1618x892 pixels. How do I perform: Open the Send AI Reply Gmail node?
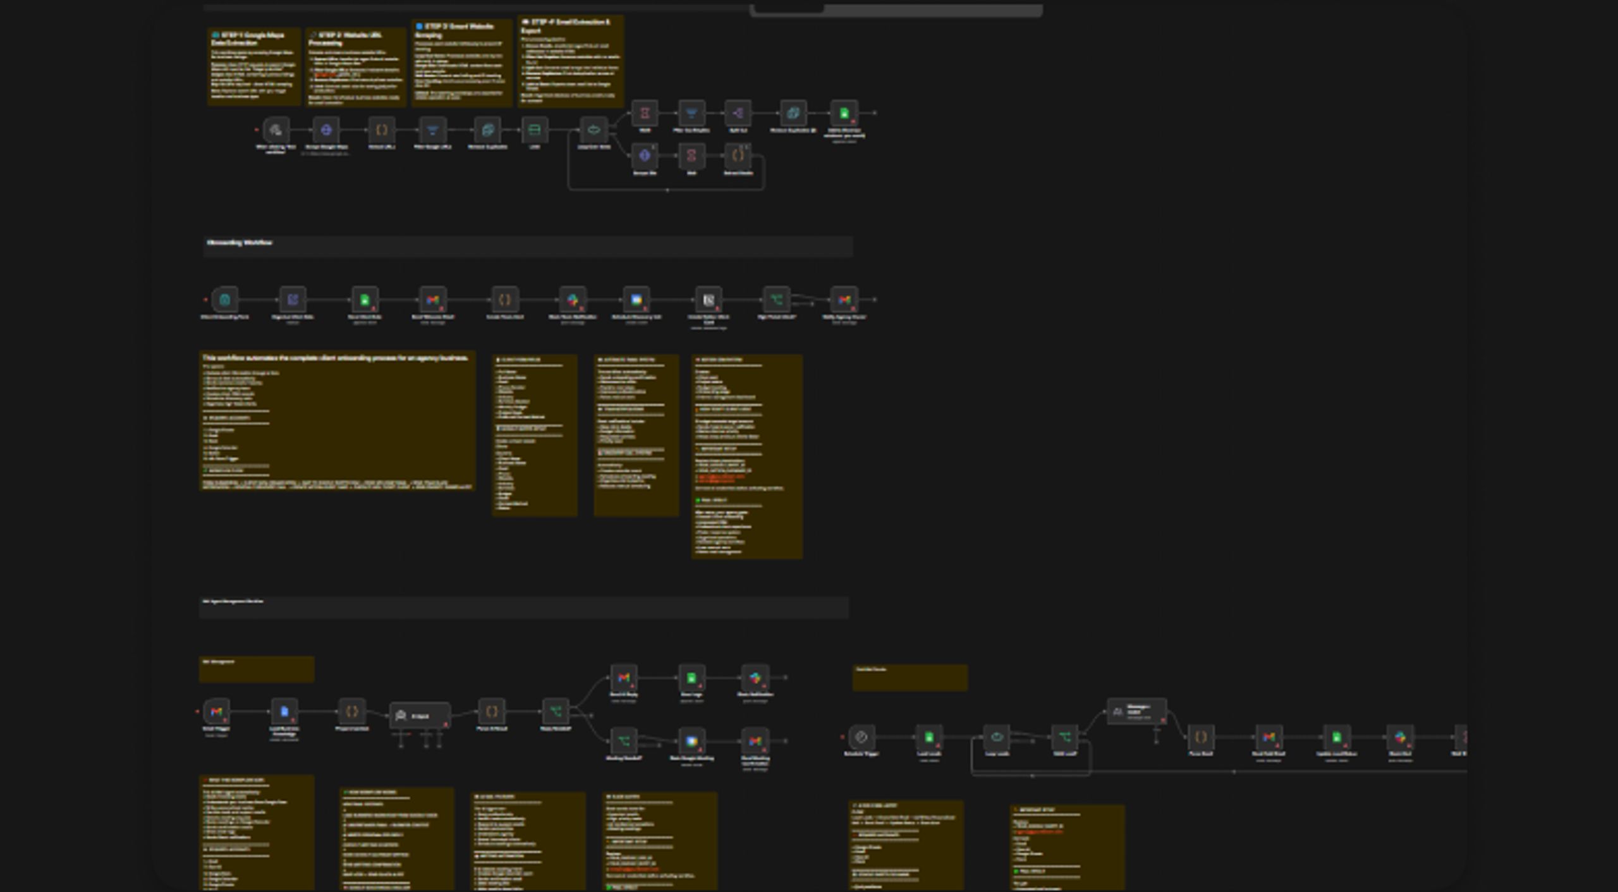pos(624,678)
